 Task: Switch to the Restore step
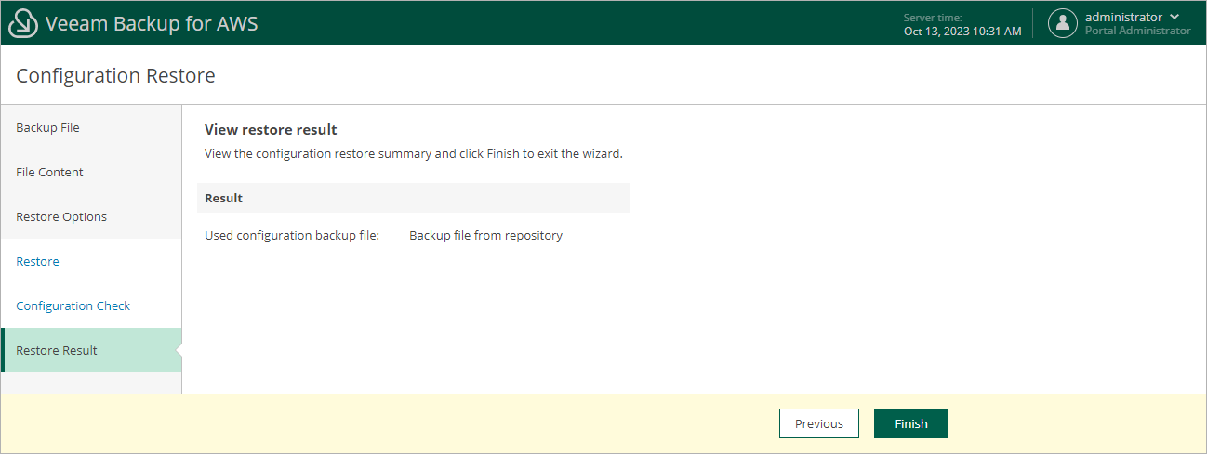tap(37, 261)
